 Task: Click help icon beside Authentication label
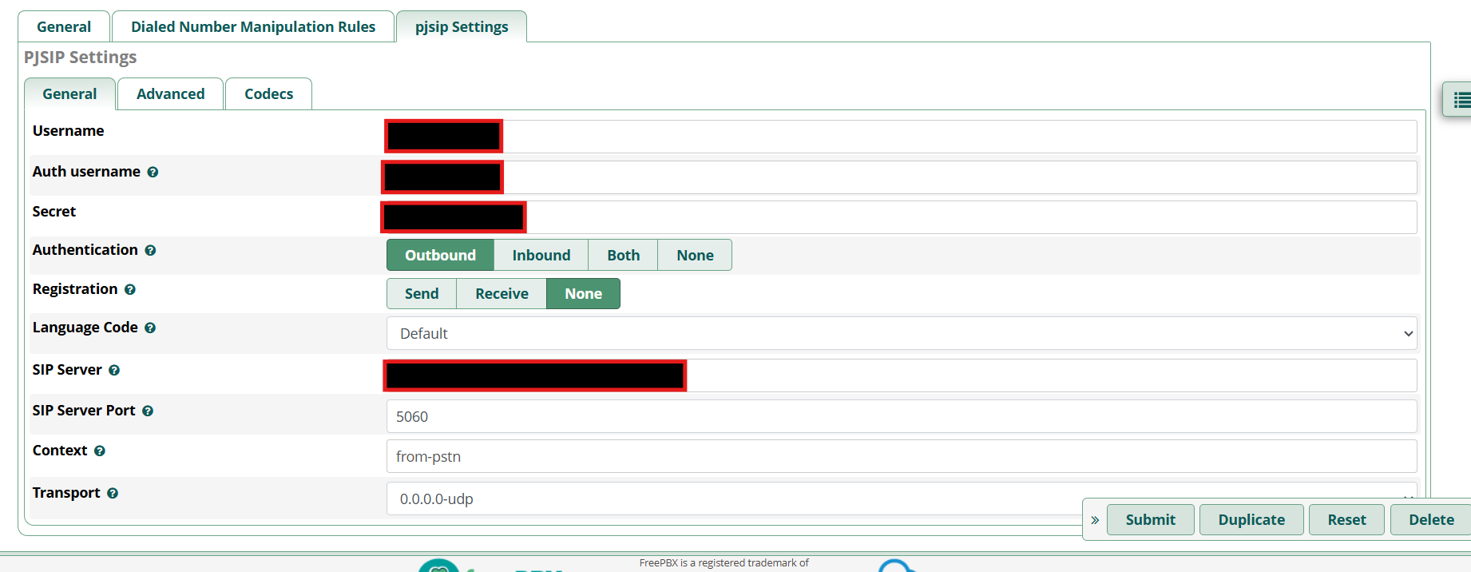pyautogui.click(x=150, y=251)
